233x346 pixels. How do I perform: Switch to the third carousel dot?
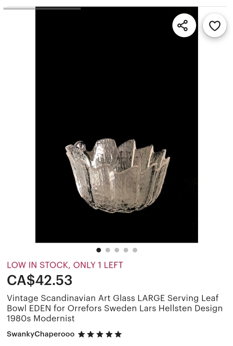117,250
